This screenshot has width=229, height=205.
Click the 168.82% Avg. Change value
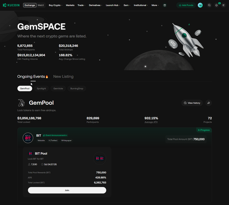pyautogui.click(x=65, y=55)
